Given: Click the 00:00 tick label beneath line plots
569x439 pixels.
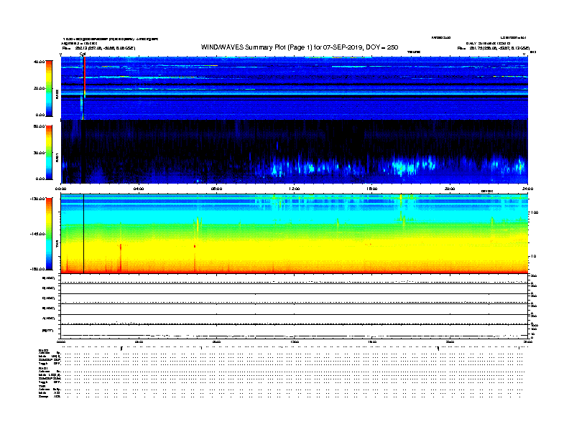Looking at the screenshot, I should (61, 342).
